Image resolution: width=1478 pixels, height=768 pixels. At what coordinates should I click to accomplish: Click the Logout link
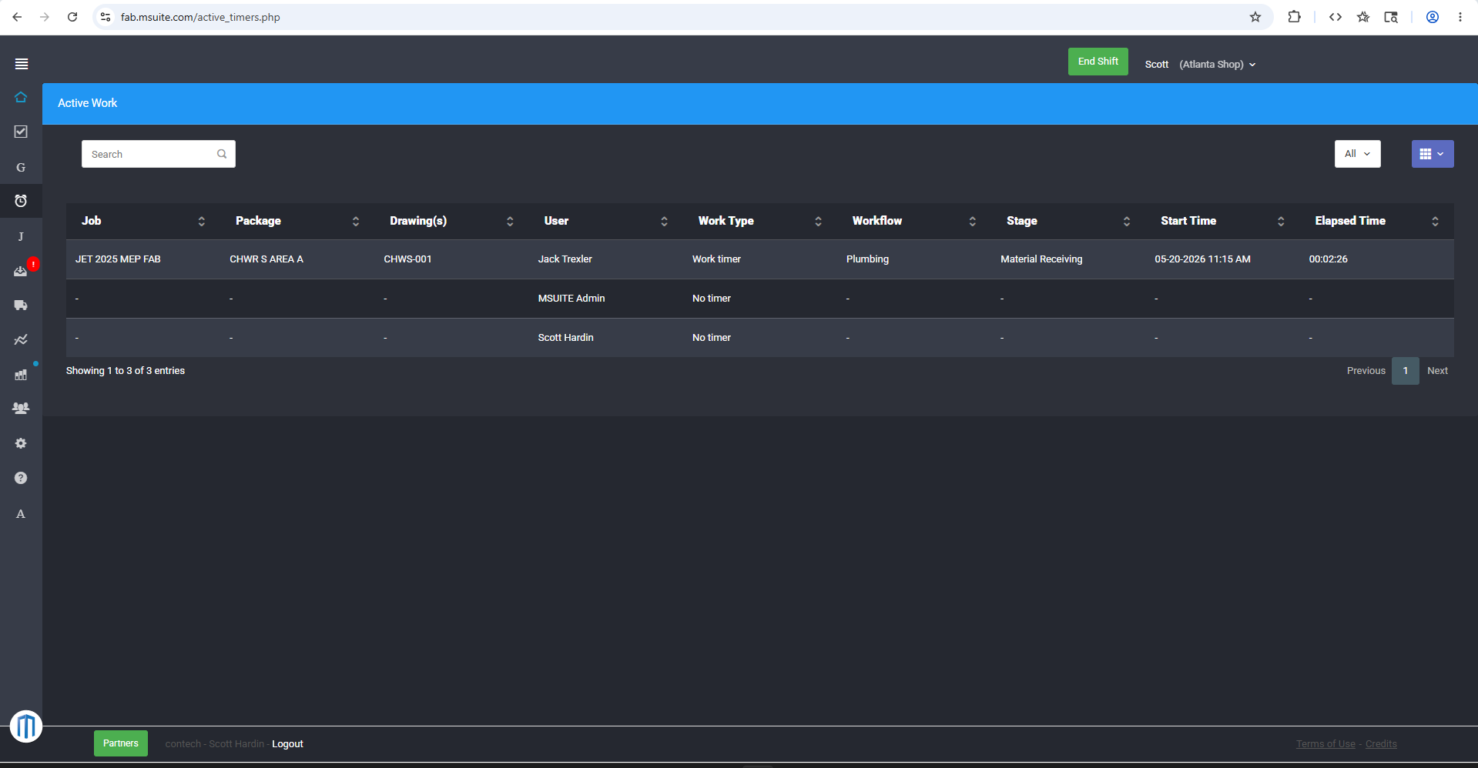click(x=287, y=744)
